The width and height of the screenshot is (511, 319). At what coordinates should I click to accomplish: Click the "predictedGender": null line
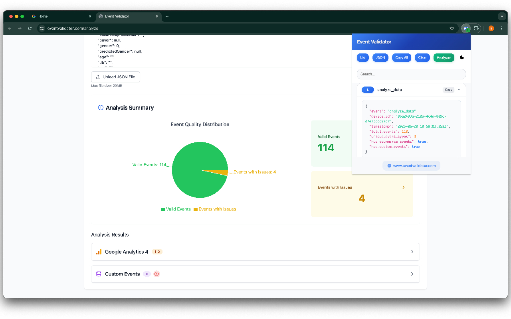[x=119, y=51]
